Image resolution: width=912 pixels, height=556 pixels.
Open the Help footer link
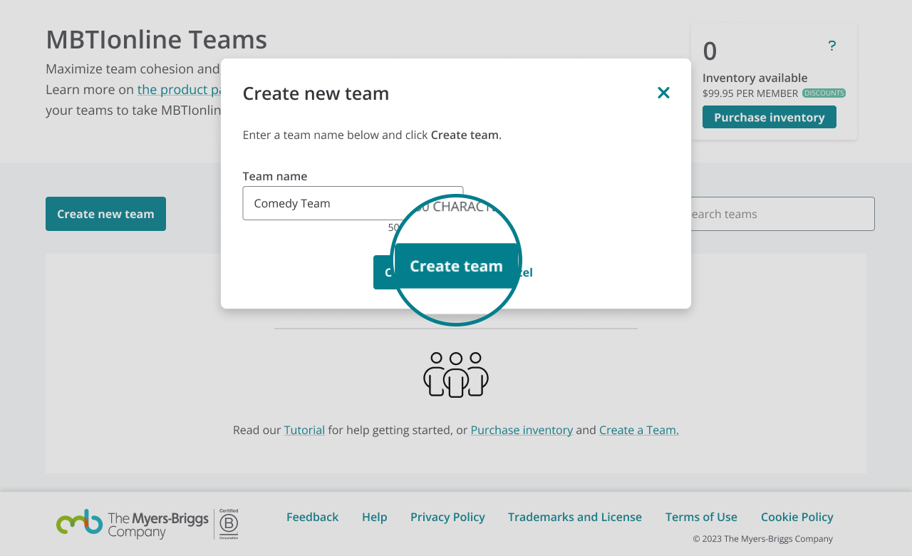375,517
